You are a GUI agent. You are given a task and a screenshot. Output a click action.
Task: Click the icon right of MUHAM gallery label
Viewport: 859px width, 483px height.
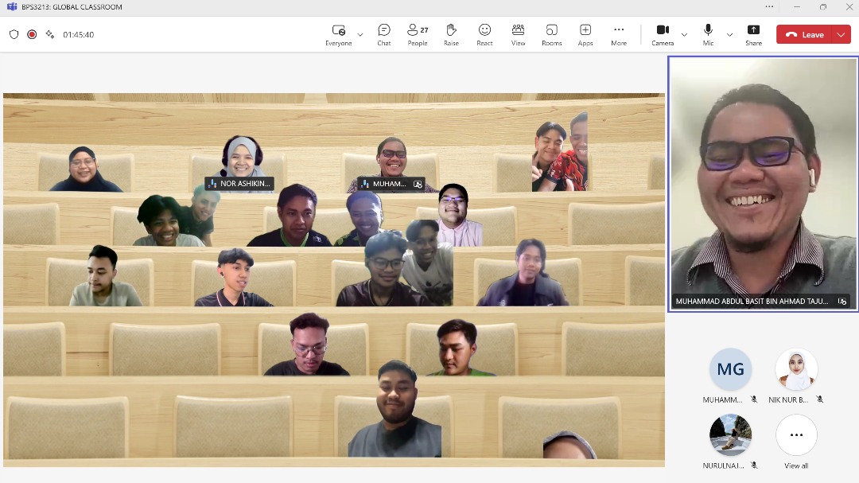pyautogui.click(x=418, y=185)
